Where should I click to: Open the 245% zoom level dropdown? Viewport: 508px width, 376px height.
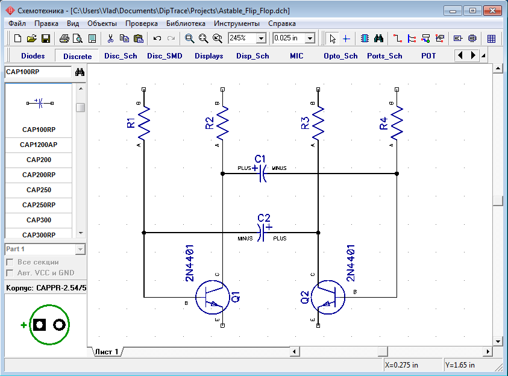pos(261,38)
